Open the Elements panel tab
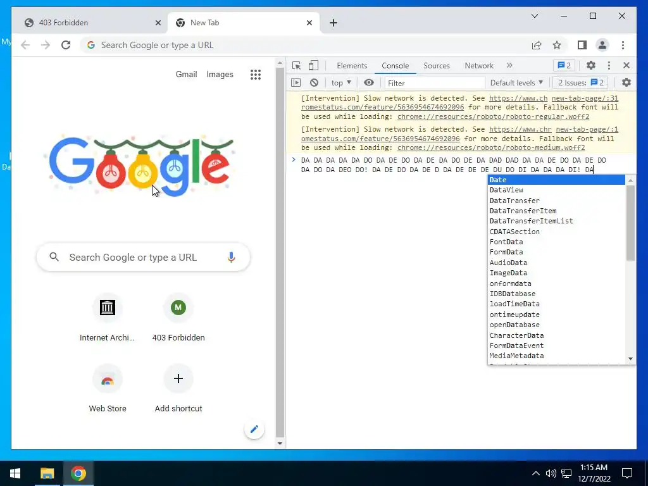The image size is (648, 486). click(x=352, y=65)
